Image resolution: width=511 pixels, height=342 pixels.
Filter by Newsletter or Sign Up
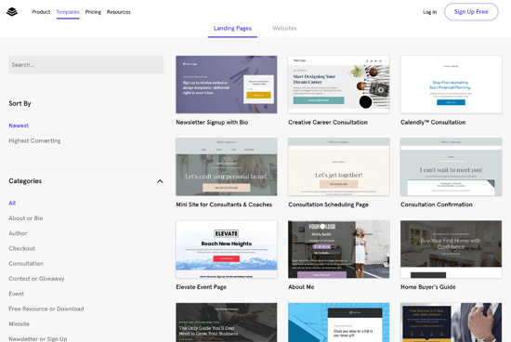(x=38, y=338)
